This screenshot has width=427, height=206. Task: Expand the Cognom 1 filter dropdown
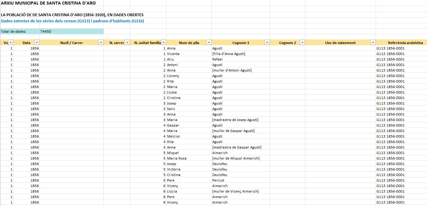[267, 43]
